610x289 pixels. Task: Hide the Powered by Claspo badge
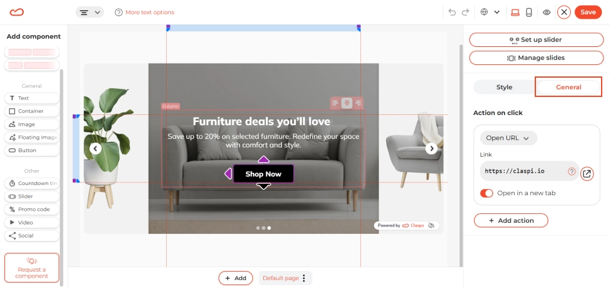point(431,225)
